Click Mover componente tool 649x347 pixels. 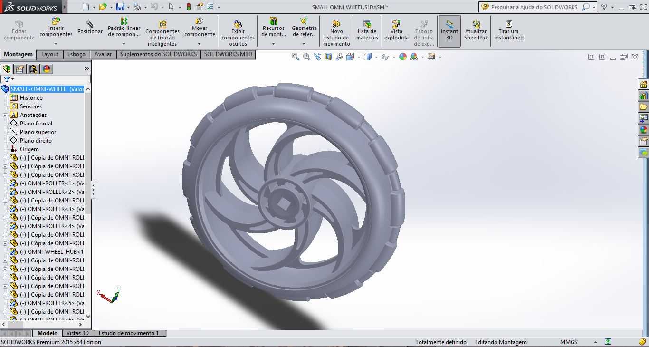(200, 28)
